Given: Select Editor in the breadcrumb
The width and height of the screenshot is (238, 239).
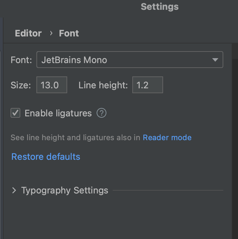Looking at the screenshot, I should (x=28, y=33).
